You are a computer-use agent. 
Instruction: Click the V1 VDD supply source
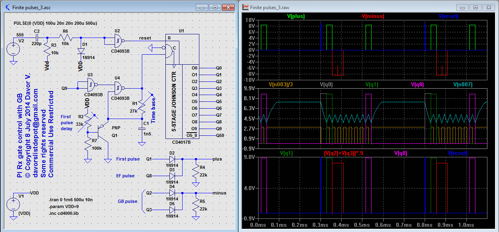[14, 204]
